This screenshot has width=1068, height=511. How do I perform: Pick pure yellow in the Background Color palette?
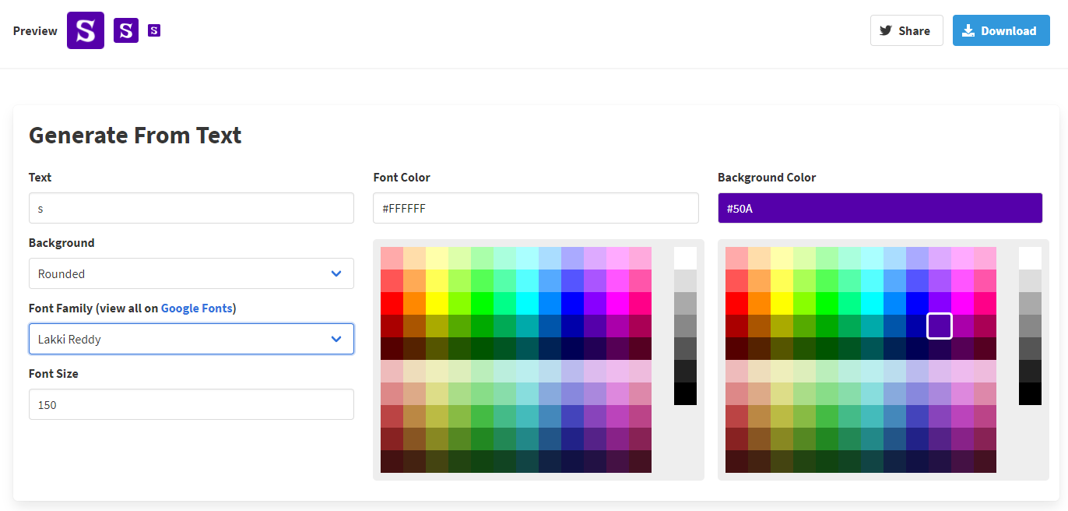(x=782, y=303)
